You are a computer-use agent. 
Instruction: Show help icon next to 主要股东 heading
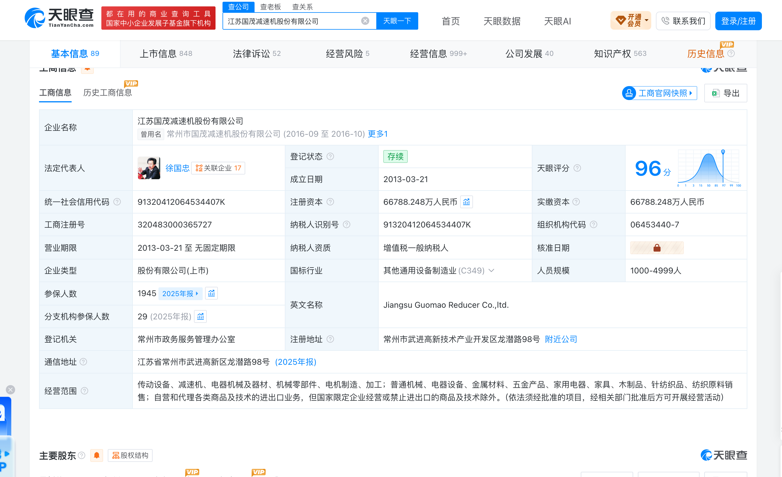[82, 455]
